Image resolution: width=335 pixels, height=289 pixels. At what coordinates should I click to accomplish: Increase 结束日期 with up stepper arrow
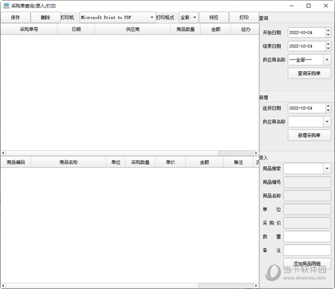pyautogui.click(x=328, y=44)
